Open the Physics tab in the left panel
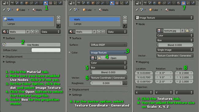 pyautogui.click(x=60, y=3)
